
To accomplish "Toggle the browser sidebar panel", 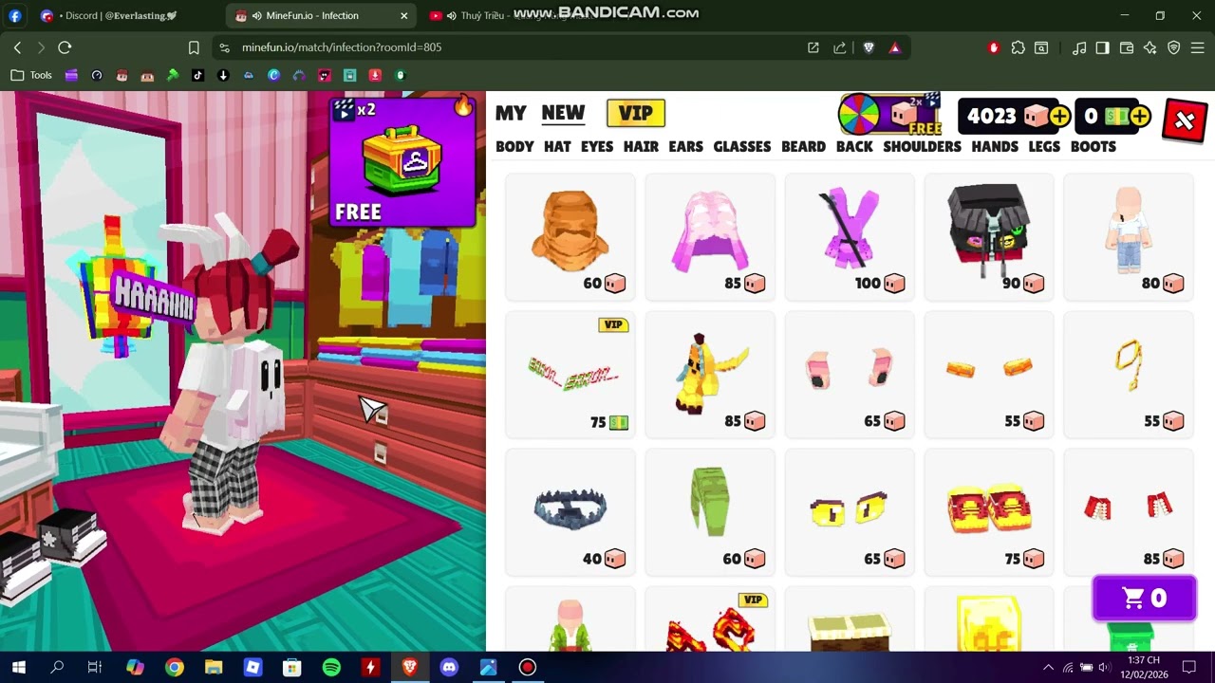I will [1102, 47].
